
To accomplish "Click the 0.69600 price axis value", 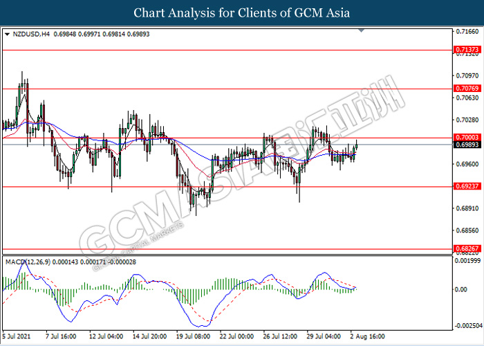I will [x=467, y=164].
